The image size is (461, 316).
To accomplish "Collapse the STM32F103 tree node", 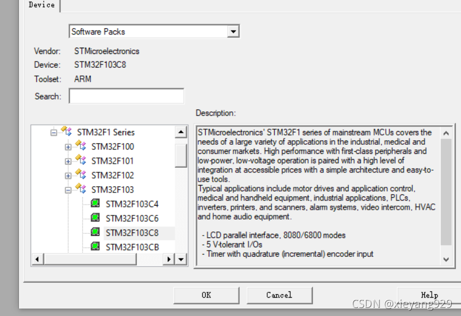I will click(x=68, y=190).
